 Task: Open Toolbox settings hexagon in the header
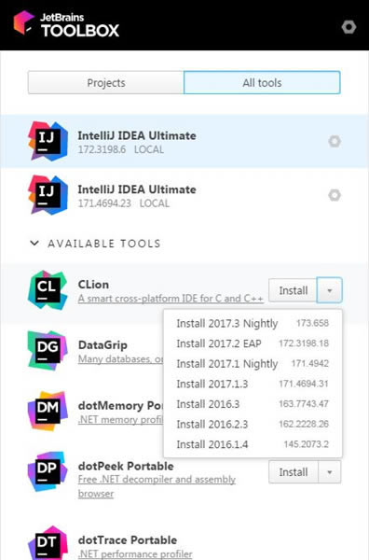pos(348,27)
